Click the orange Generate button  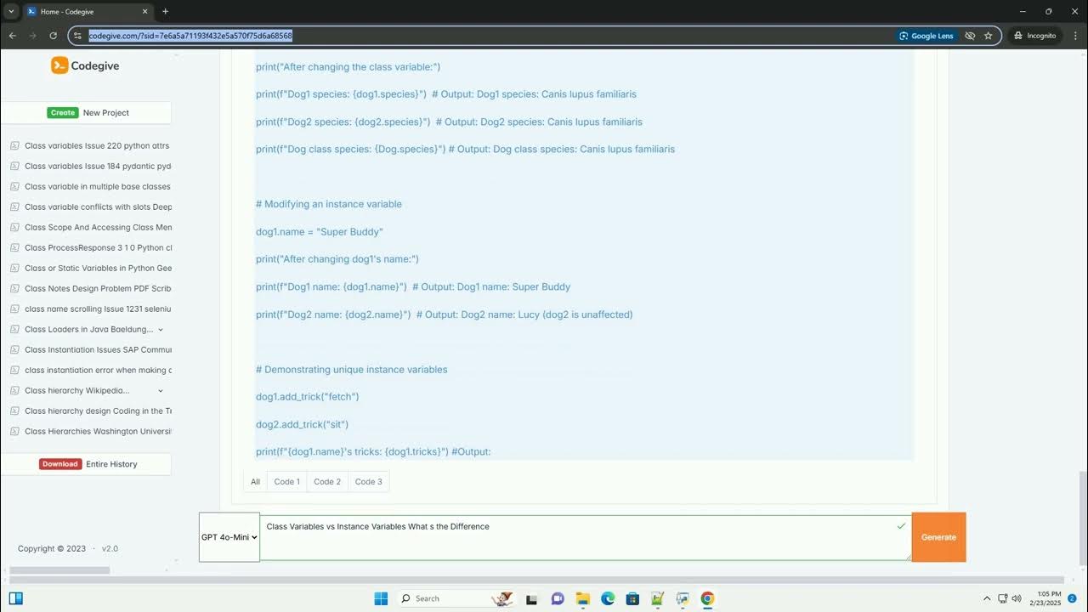point(938,537)
